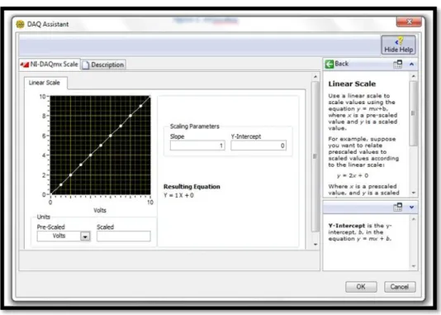Click the Volts axis label under graph

point(100,210)
